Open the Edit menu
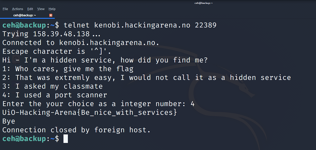The height and width of the screenshot is (150, 316). [30, 9]
